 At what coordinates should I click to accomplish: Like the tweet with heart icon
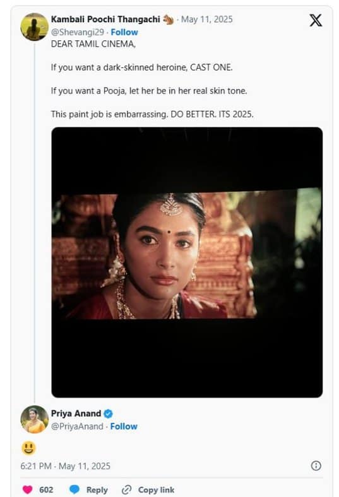(28, 489)
